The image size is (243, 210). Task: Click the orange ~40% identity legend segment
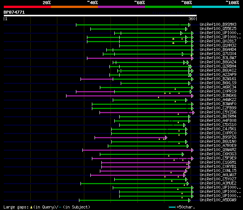click(x=74, y=7)
